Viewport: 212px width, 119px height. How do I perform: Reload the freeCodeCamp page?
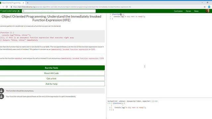[x=7, y=7]
